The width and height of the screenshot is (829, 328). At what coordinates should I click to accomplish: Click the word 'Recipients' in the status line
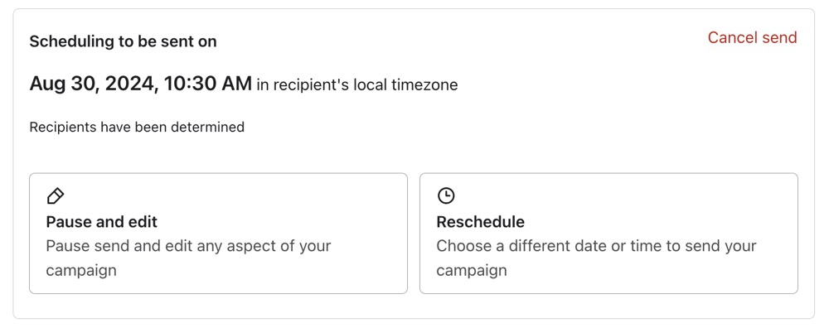(64, 128)
